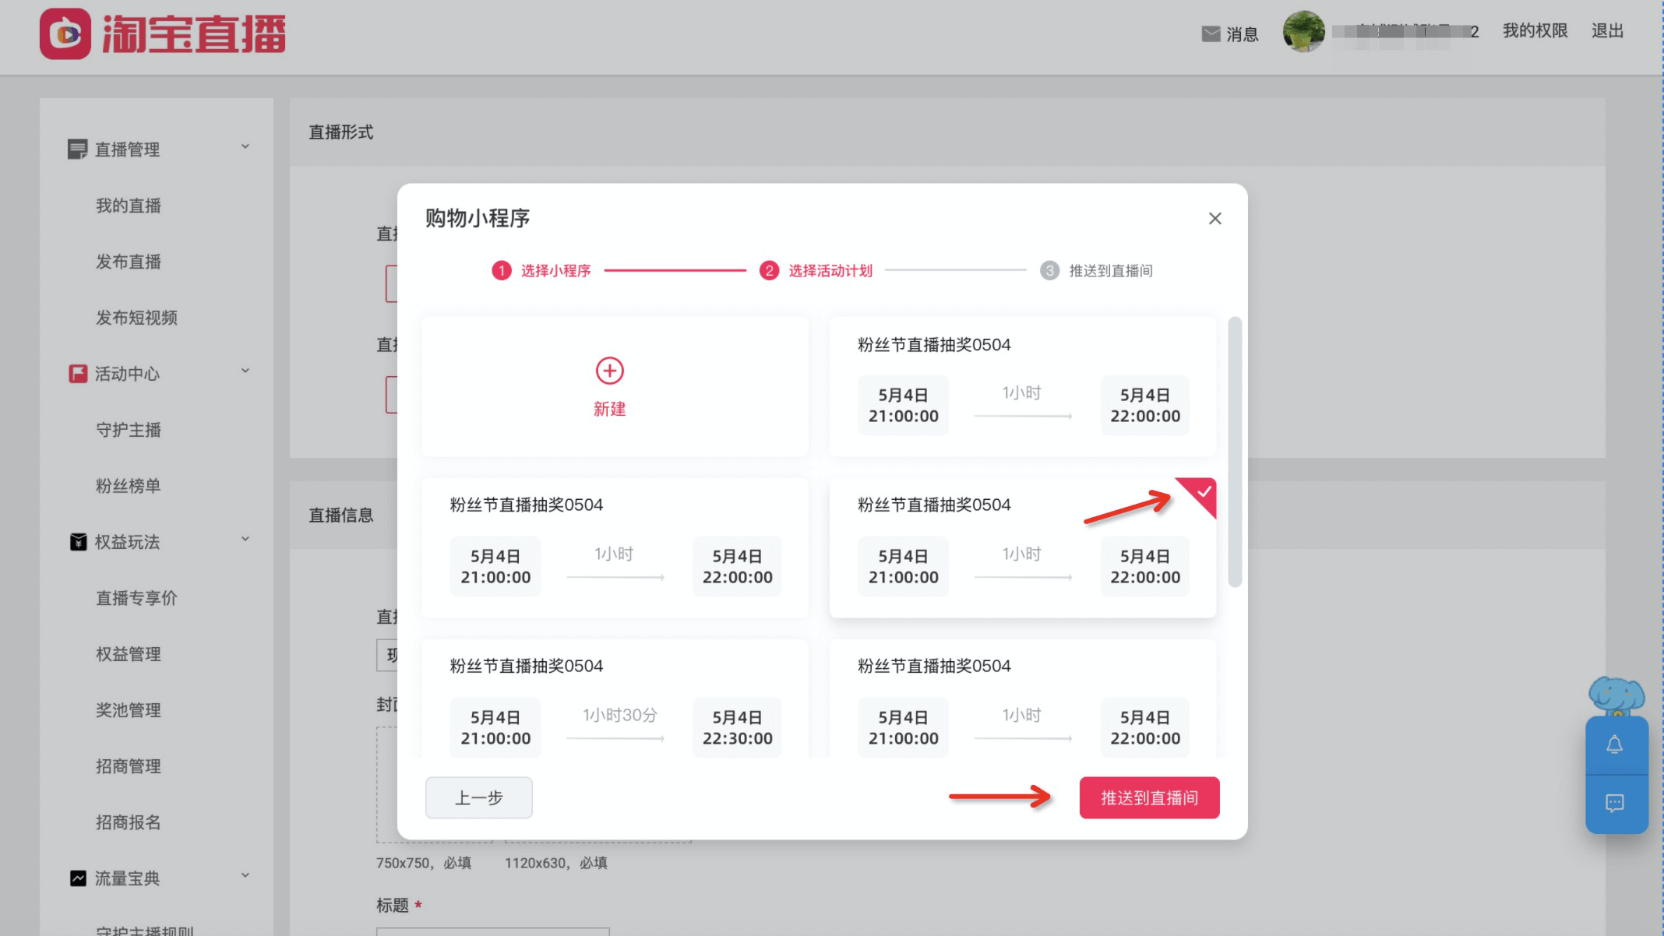Click the notification bell floating icon
This screenshot has width=1664, height=936.
click(1615, 745)
